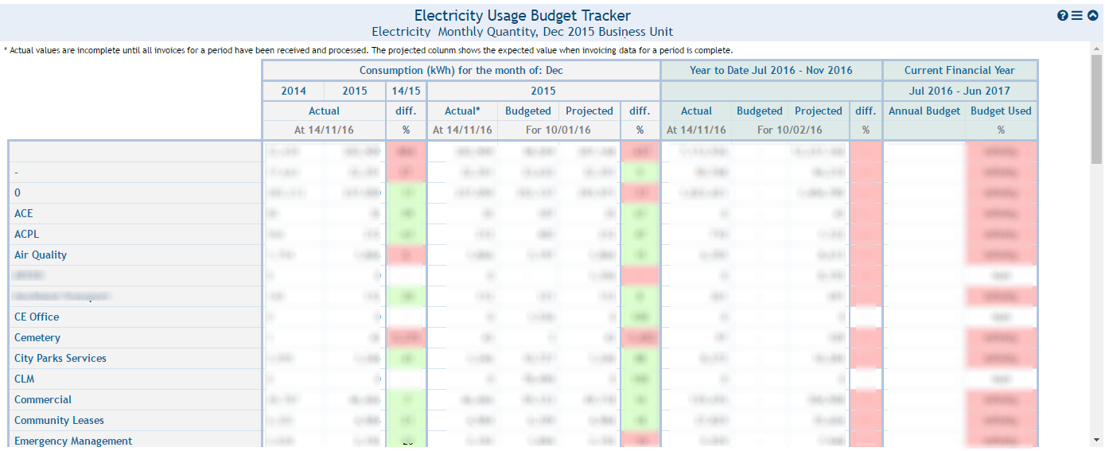The height and width of the screenshot is (451, 1105).
Task: Open City Parks Services link
Action: (x=60, y=358)
